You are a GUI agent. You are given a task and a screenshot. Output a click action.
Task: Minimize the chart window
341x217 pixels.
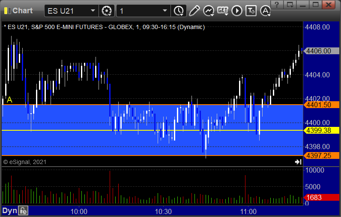[x=303, y=5]
